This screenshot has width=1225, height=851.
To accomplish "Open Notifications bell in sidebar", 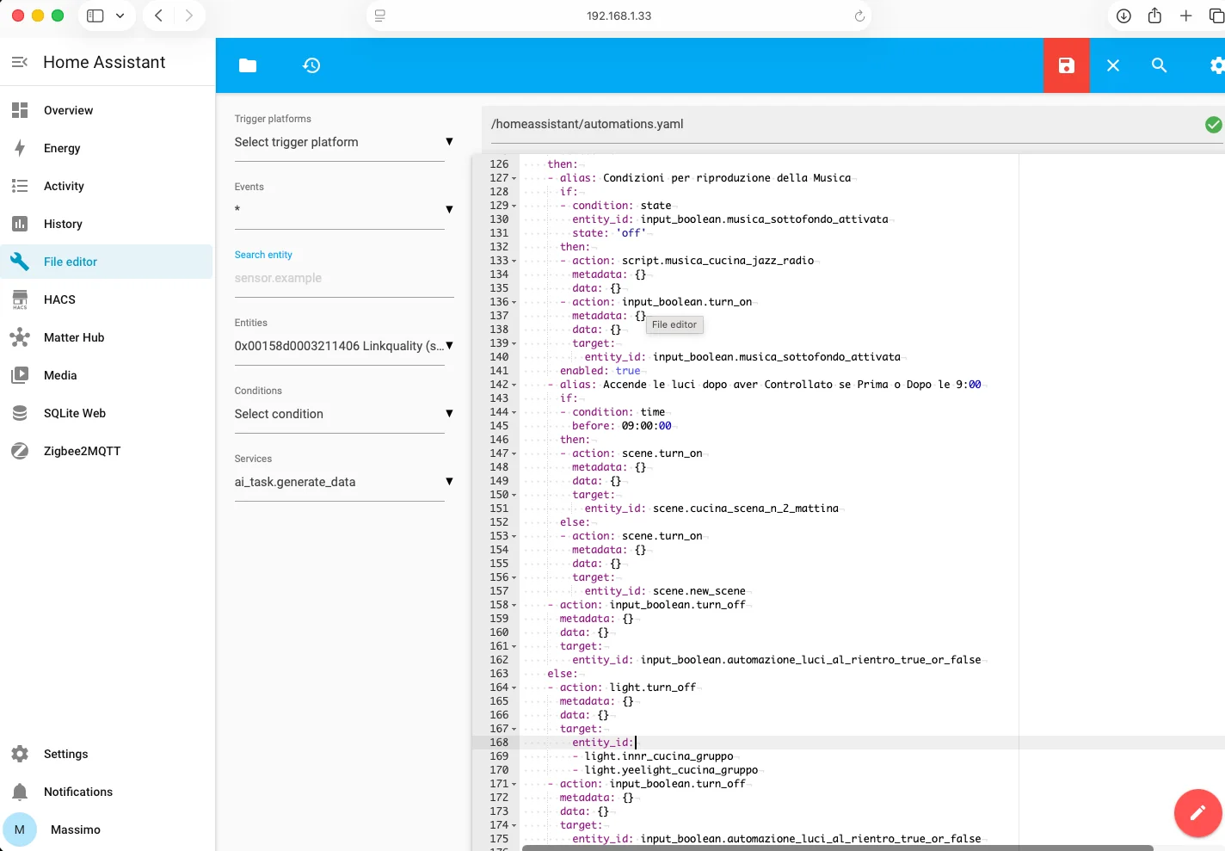I will click(x=20, y=792).
